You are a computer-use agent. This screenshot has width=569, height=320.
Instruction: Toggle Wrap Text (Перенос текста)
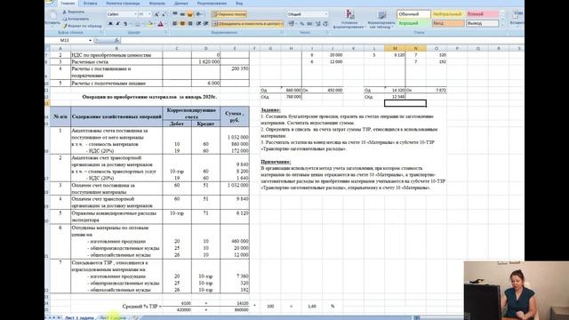[x=229, y=14]
